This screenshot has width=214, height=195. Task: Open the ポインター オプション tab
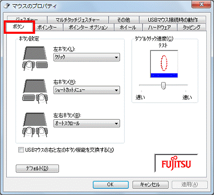[x=88, y=28]
